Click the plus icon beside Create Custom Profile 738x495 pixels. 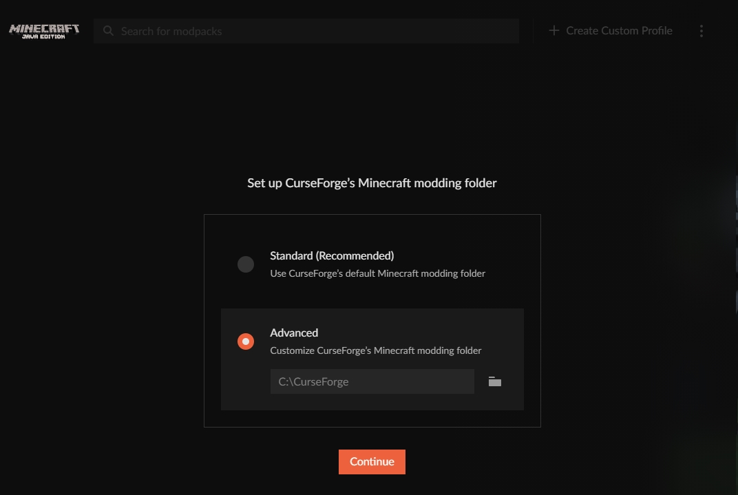pyautogui.click(x=554, y=30)
